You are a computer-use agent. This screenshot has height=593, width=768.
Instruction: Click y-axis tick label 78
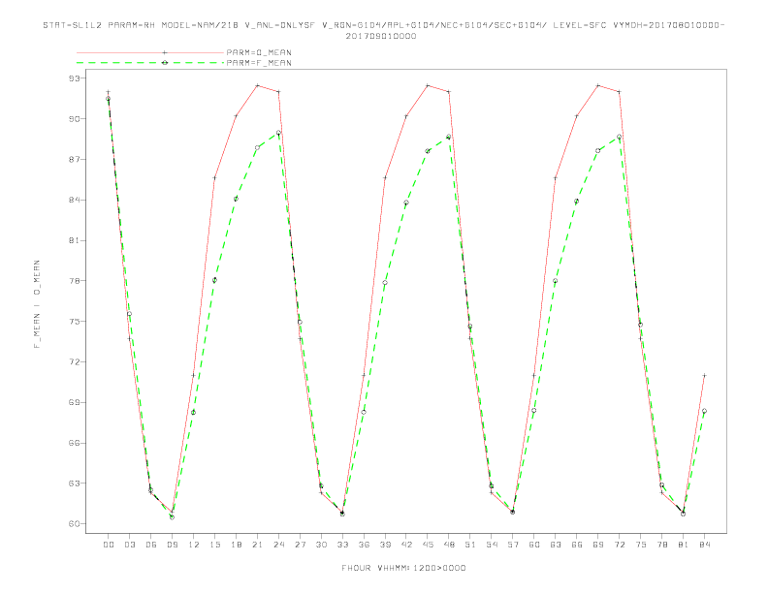pos(75,281)
